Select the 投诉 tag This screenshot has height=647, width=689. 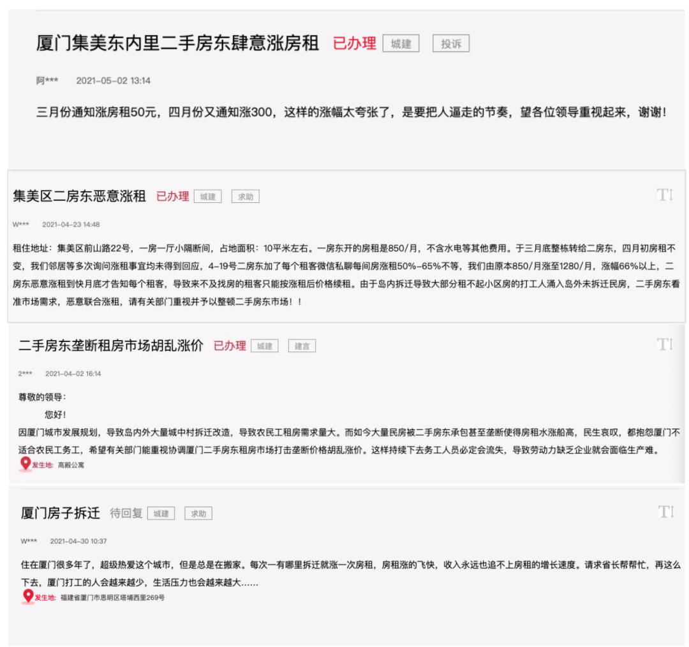click(451, 44)
